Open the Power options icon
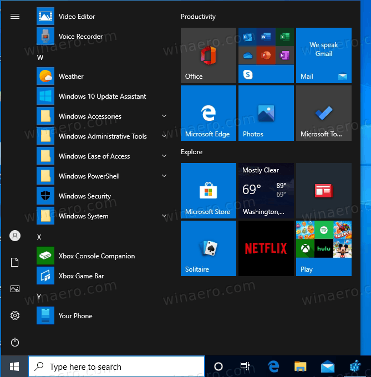The image size is (371, 377). [15, 342]
